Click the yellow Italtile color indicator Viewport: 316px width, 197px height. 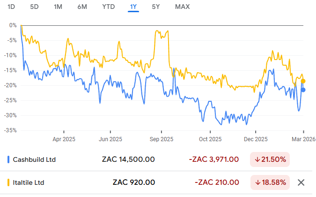click(10, 182)
